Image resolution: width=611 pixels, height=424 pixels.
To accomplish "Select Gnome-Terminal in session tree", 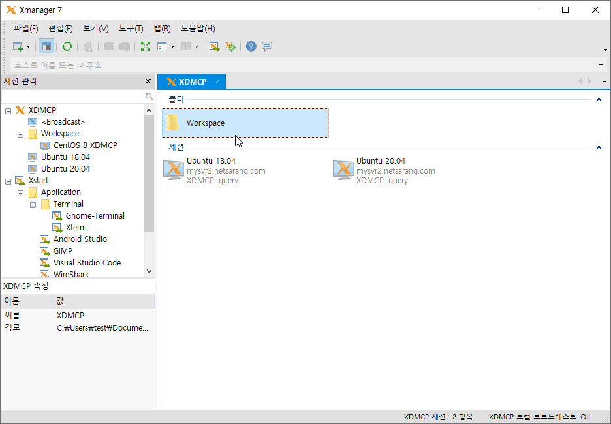I will [x=95, y=216].
